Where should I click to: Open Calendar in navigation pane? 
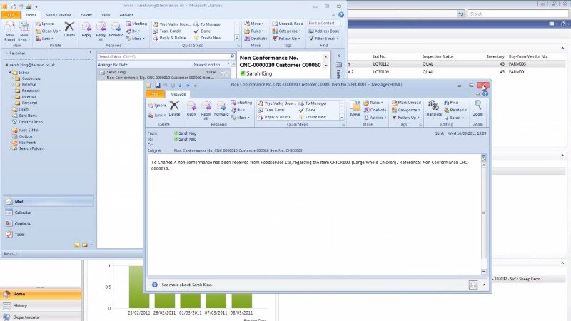click(23, 213)
